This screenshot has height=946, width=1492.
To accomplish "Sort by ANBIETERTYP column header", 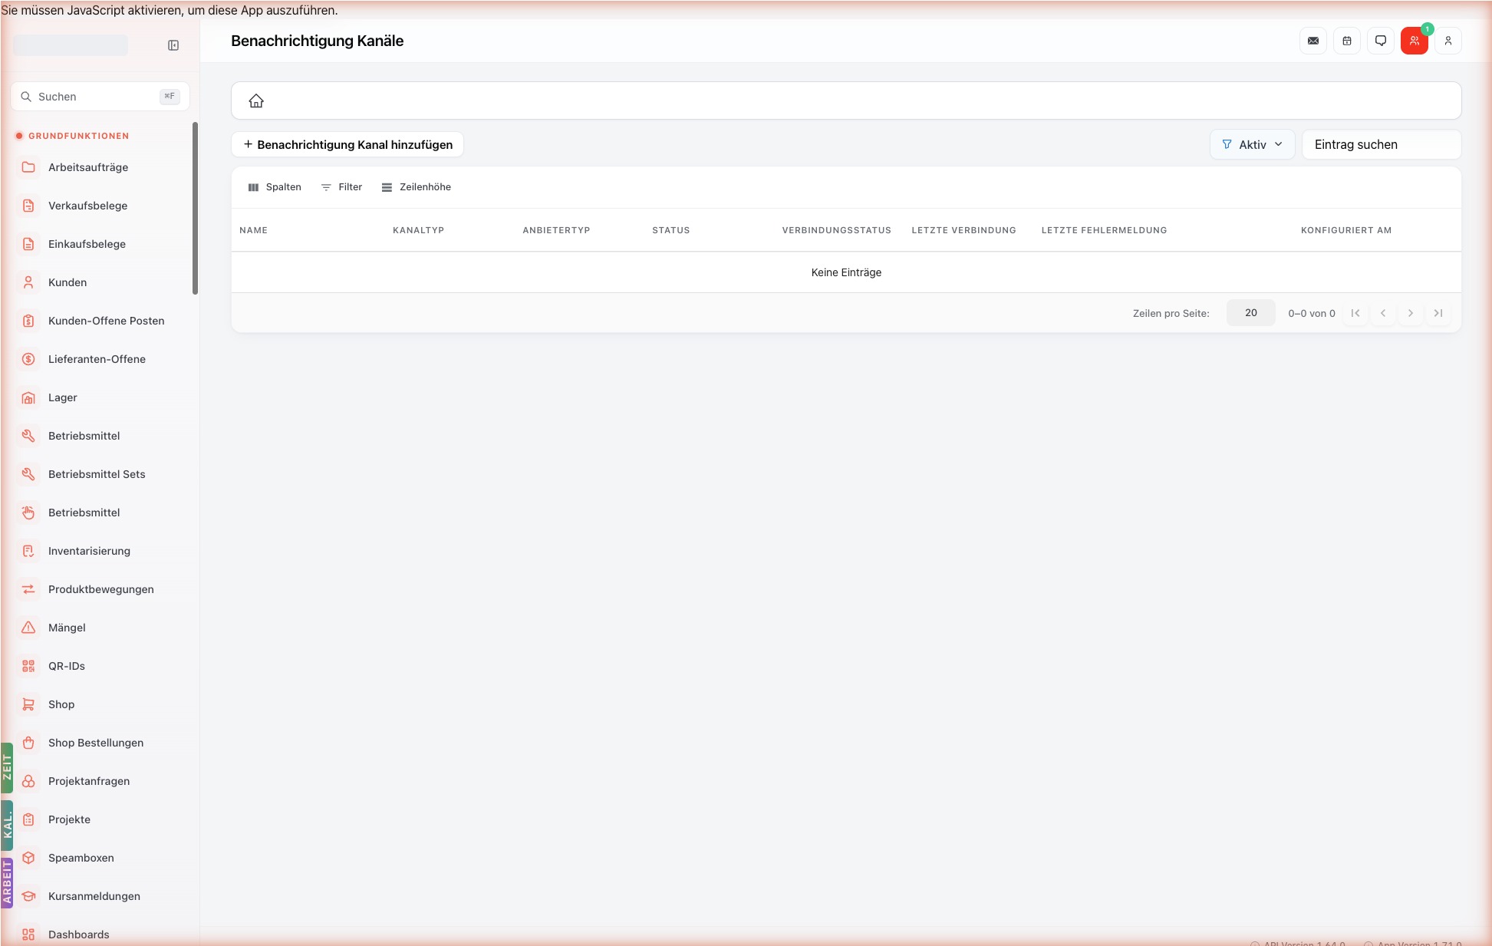I will (x=556, y=230).
